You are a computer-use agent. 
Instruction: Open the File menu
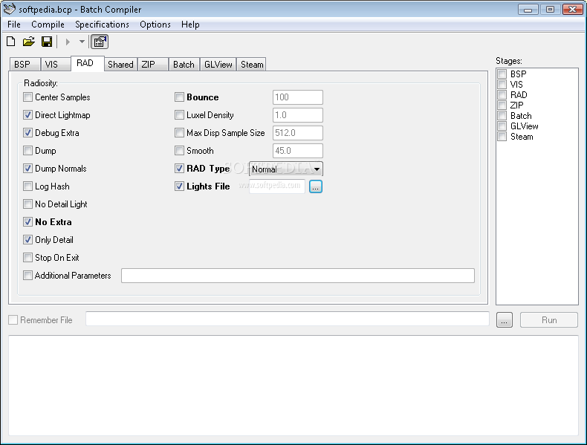[14, 25]
